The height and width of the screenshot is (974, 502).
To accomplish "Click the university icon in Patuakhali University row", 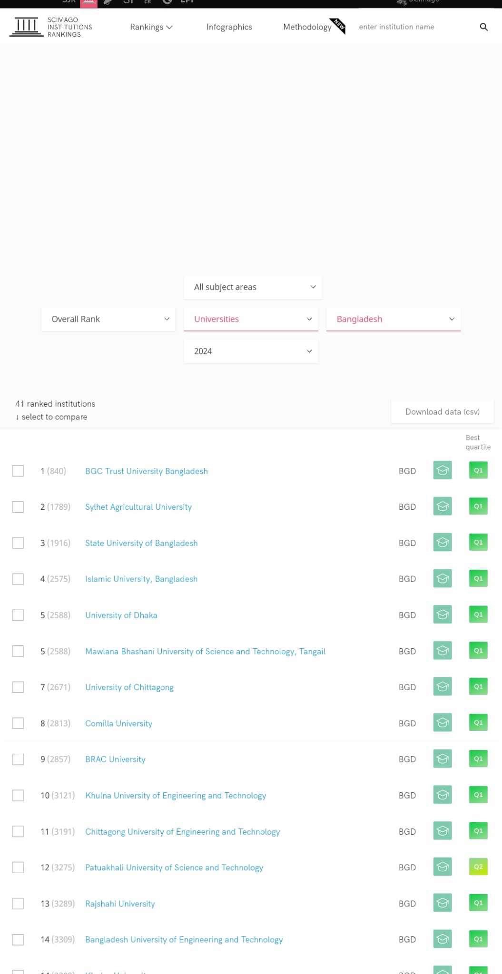I will point(442,867).
